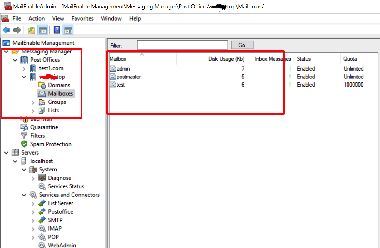
Task: Open the File menu
Action: (x=17, y=18)
